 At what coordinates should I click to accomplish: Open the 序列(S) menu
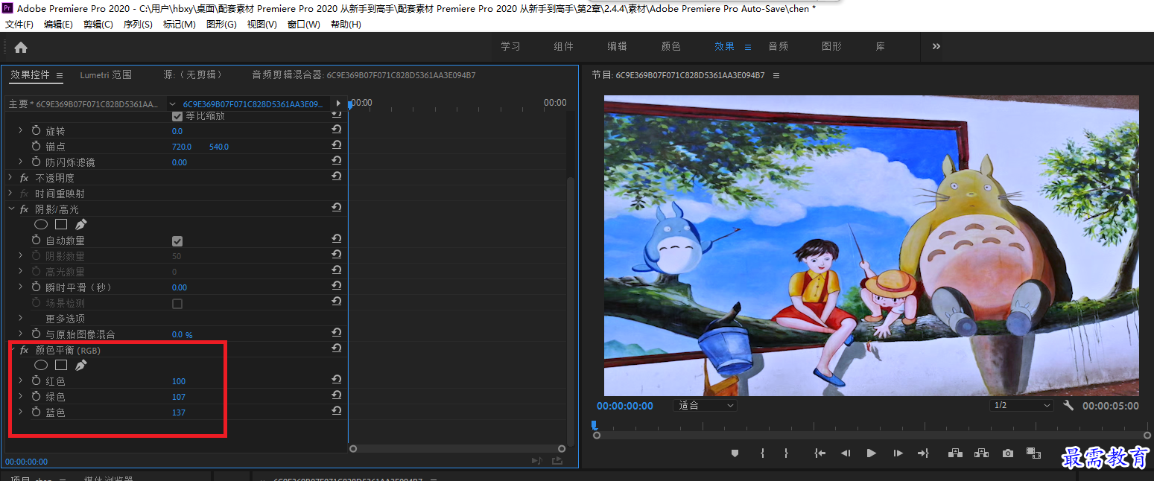click(138, 25)
